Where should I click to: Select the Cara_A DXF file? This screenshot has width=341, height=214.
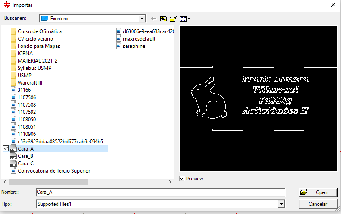59,149
